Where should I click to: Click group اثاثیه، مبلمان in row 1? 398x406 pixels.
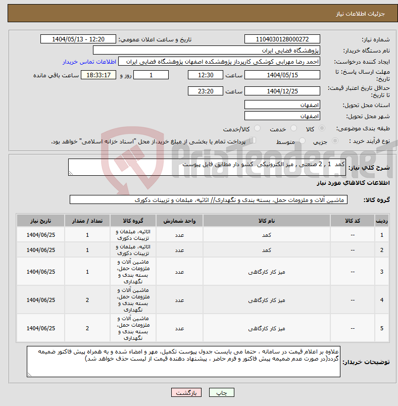pyautogui.click(x=133, y=235)
